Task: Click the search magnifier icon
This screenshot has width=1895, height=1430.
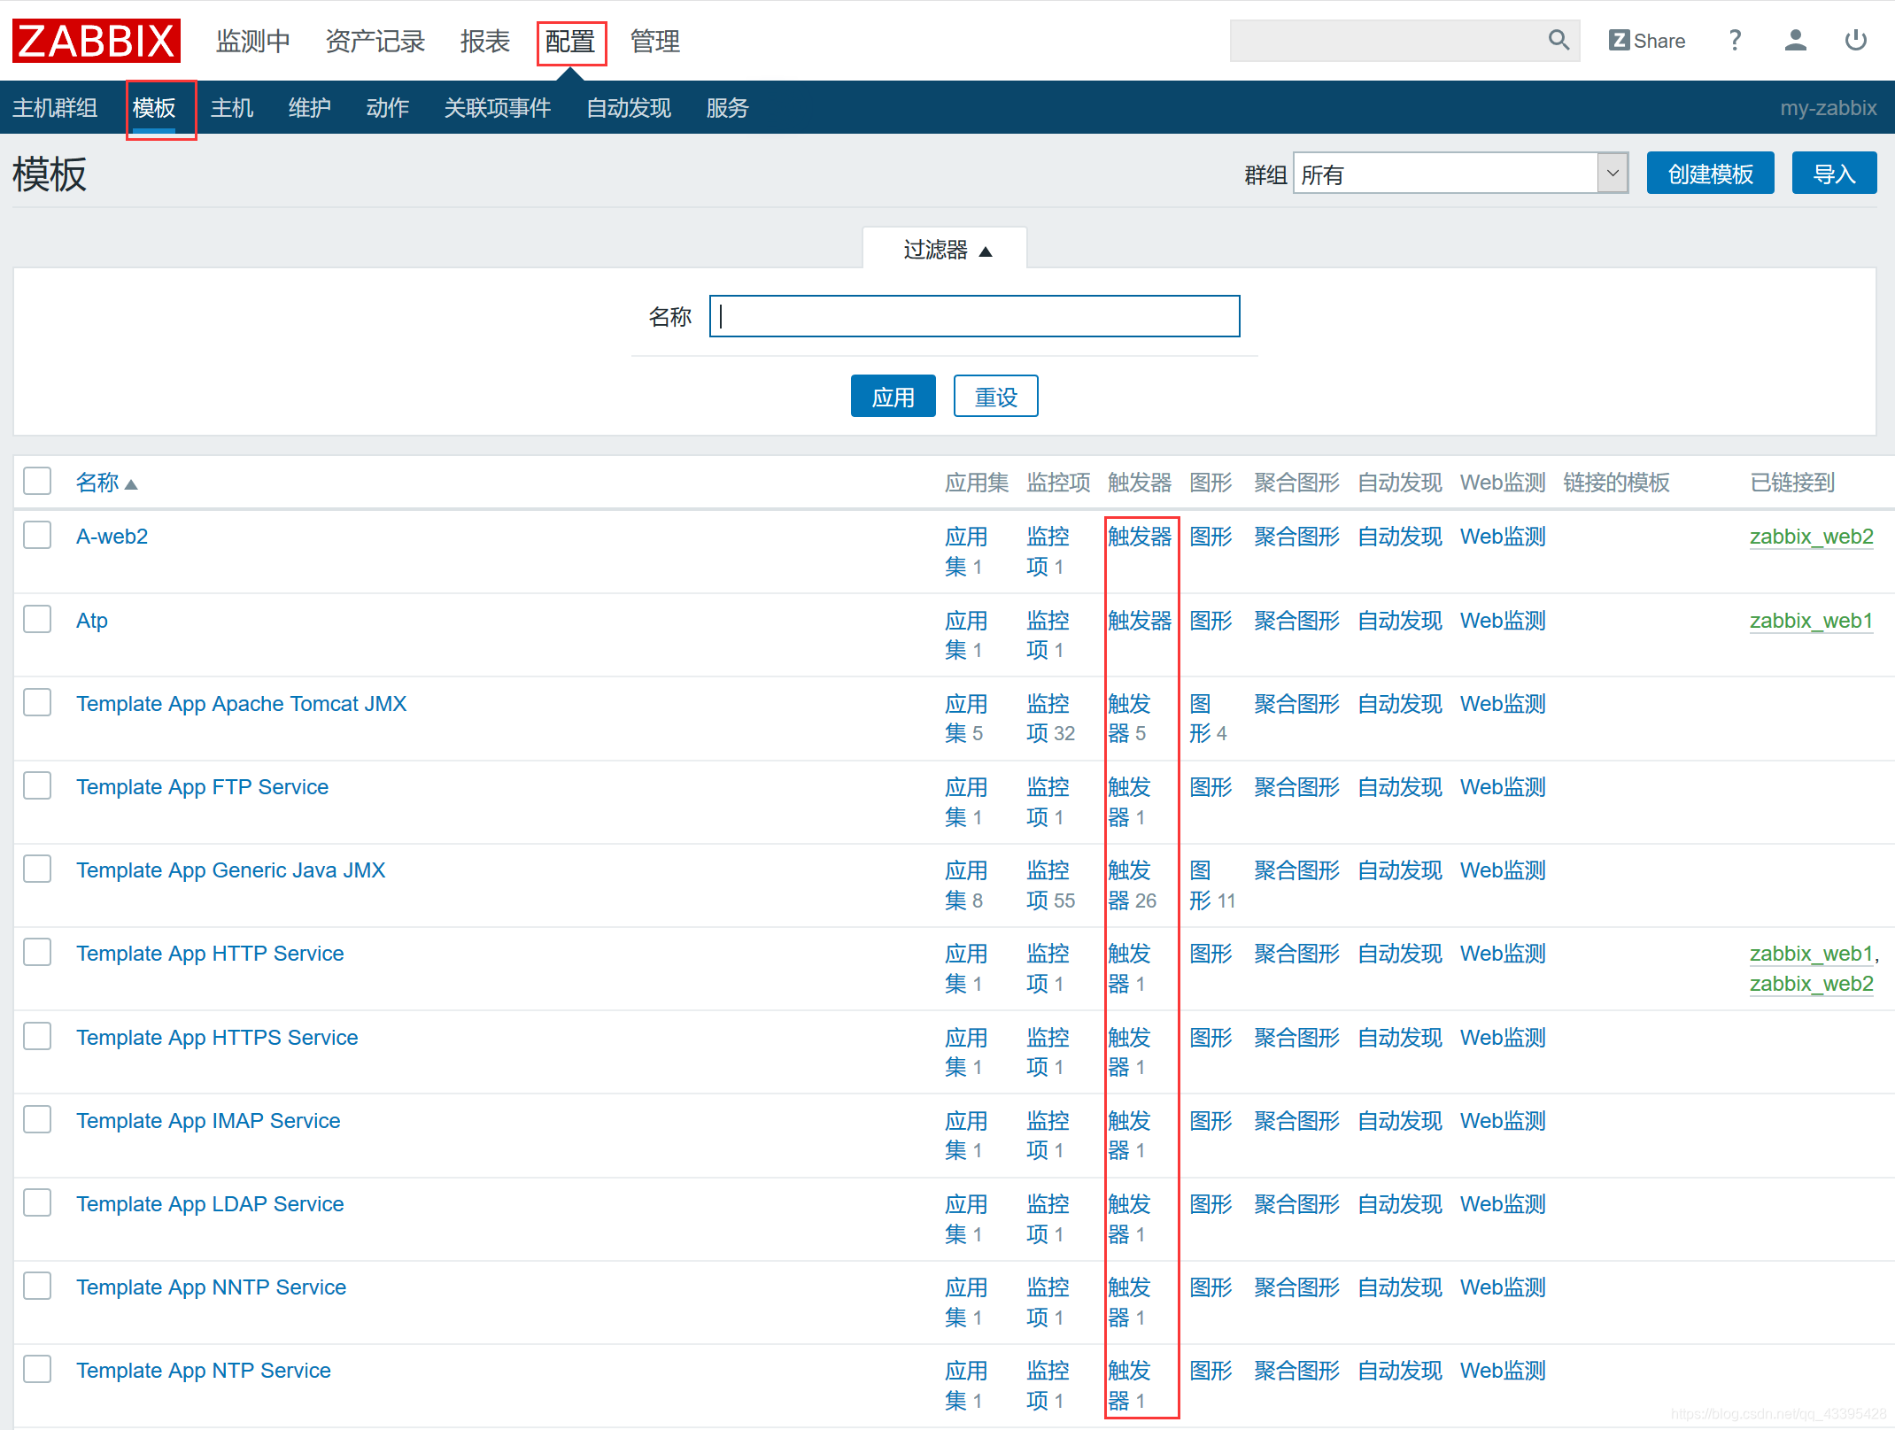Action: [1559, 41]
